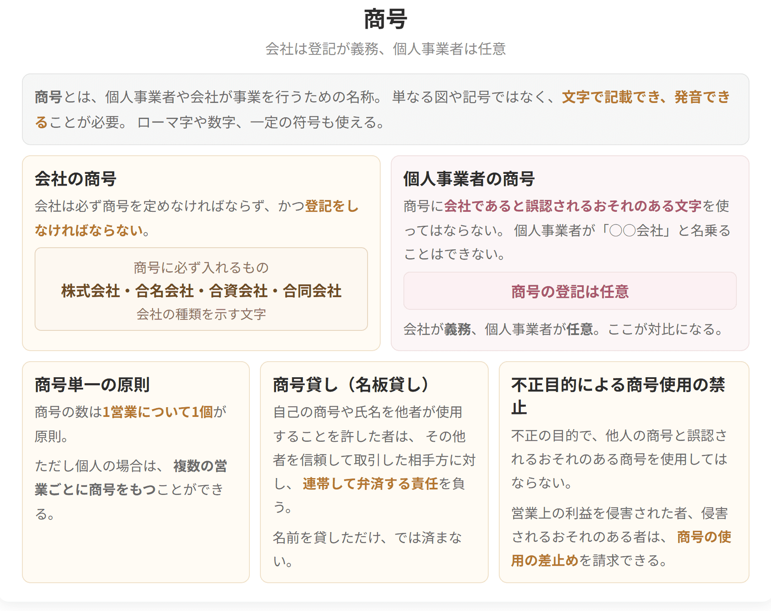Screen dimensions: 771x611
Task: Click the caption 会社の種類を示す文字
Action: click(201, 314)
